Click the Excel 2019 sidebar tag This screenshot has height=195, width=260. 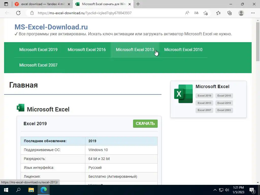(x=204, y=96)
